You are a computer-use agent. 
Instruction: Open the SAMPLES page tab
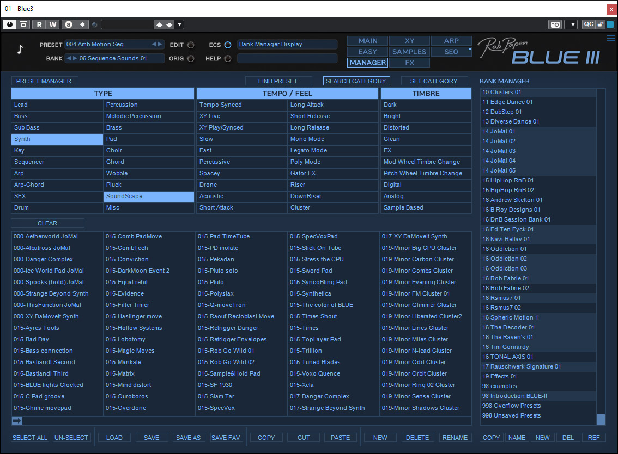point(409,52)
